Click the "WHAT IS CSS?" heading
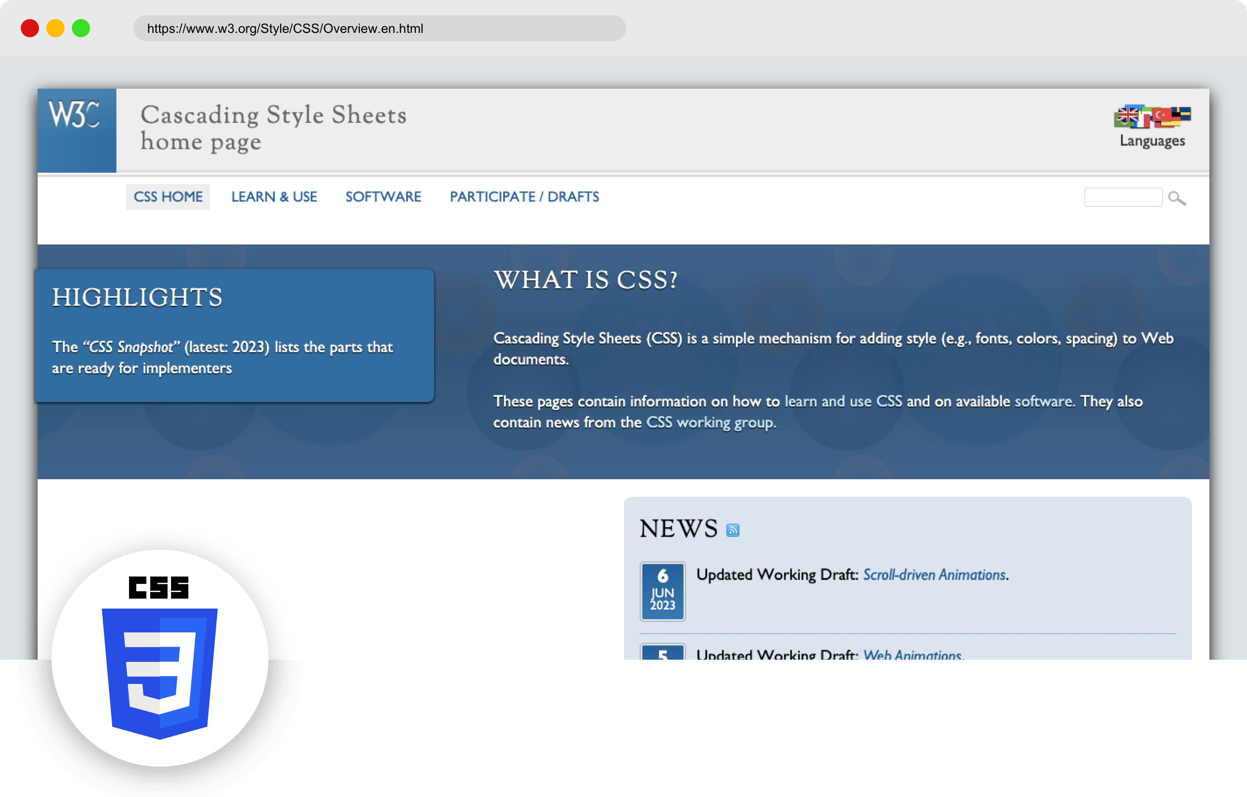The image size is (1247, 797). click(585, 280)
